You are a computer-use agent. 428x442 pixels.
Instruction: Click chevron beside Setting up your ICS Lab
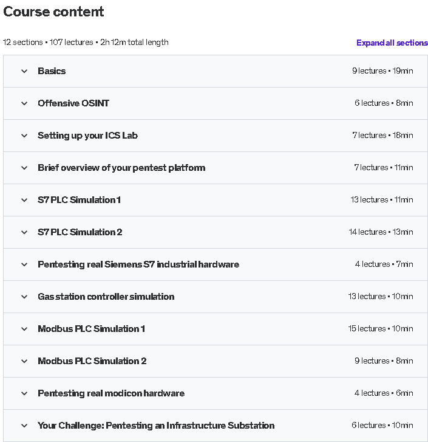[24, 136]
